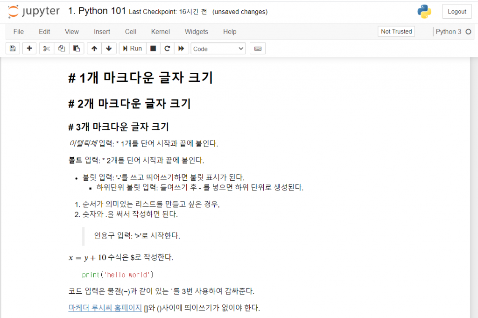Insert cell below with plus icon
Viewport: 478px width, 318px height.
tap(29, 49)
